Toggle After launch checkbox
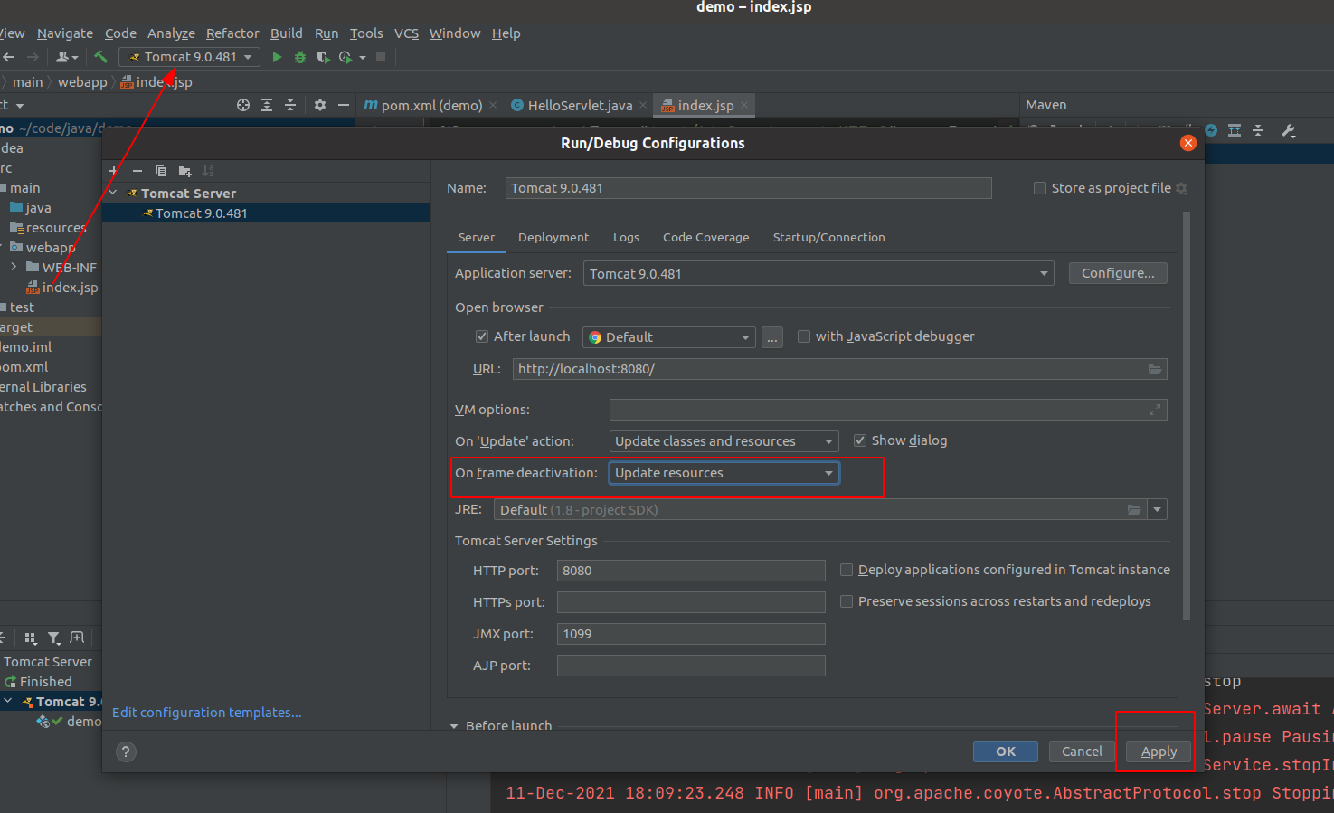The width and height of the screenshot is (1334, 813). tap(482, 336)
